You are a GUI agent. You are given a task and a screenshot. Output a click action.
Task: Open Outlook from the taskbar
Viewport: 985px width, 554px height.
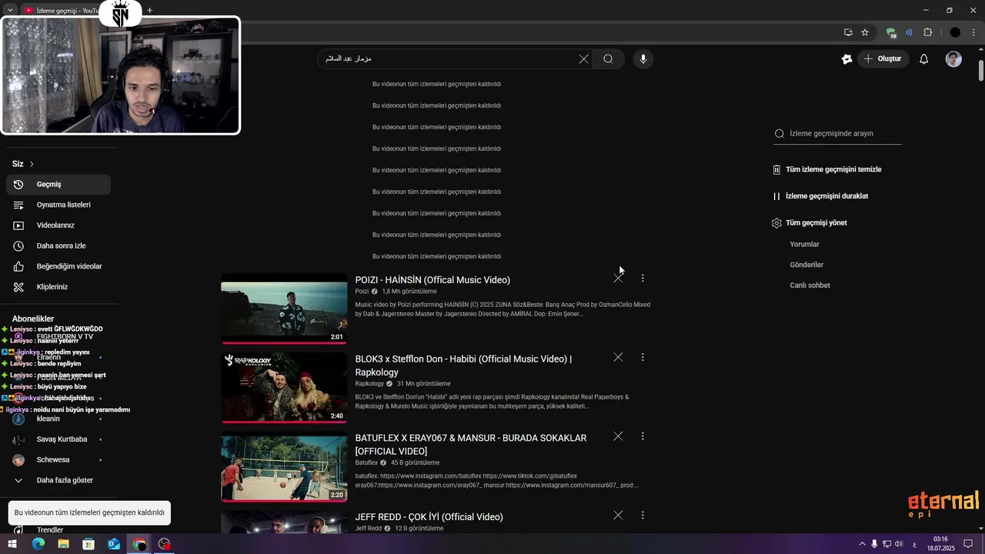(x=114, y=544)
